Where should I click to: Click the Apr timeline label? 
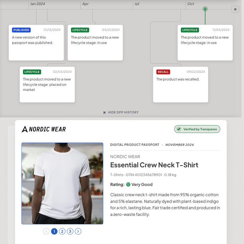pos(85,4)
